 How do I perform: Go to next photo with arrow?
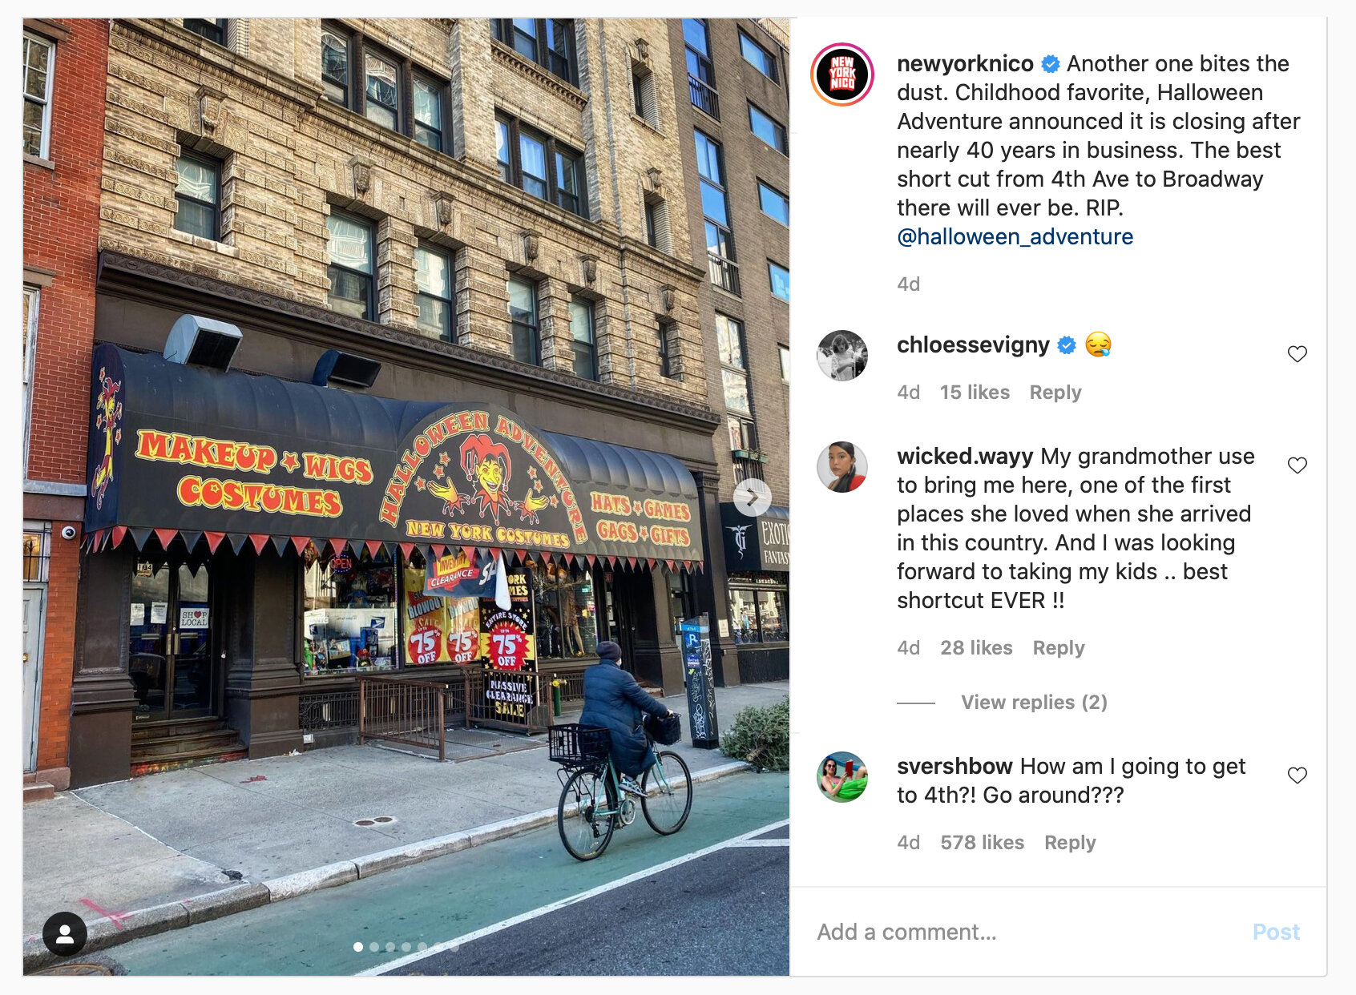(752, 497)
